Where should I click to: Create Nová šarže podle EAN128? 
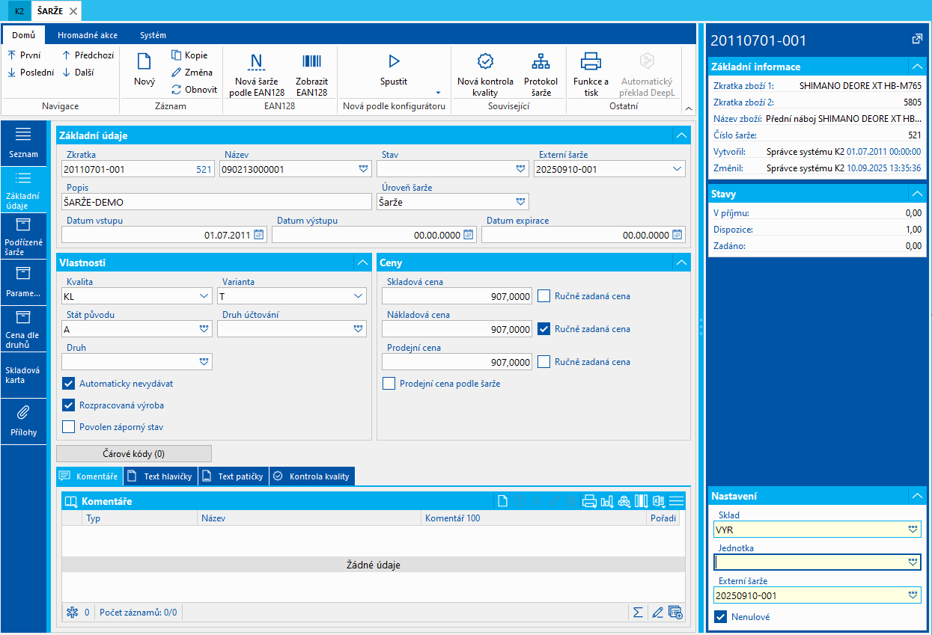coord(257,75)
